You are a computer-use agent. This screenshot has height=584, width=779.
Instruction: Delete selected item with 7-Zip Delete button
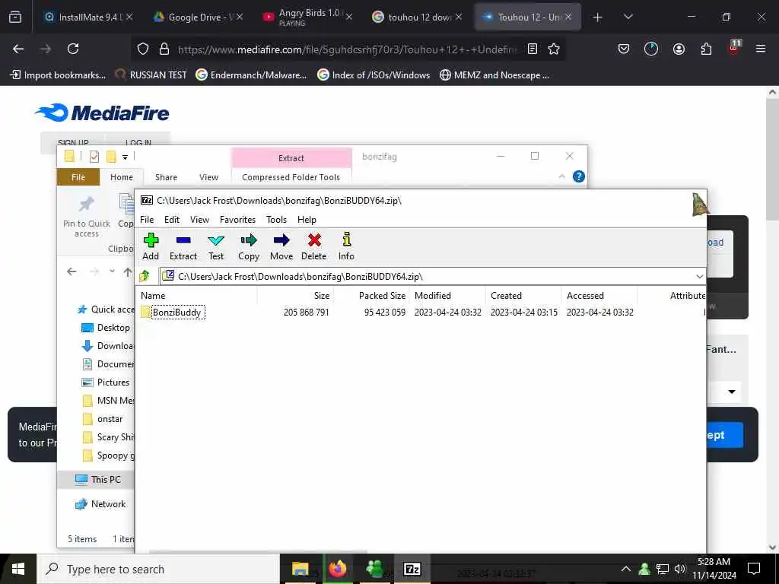[314, 247]
